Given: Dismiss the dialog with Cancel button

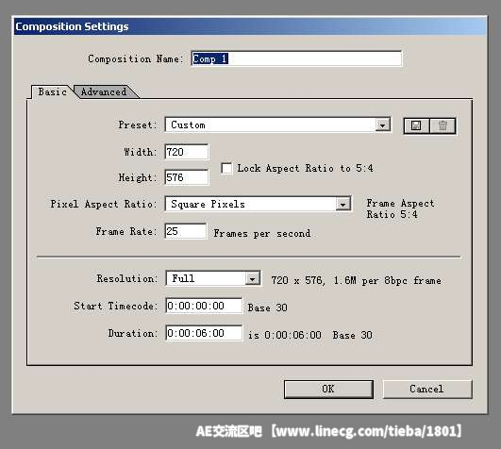Looking at the screenshot, I should click(x=426, y=389).
